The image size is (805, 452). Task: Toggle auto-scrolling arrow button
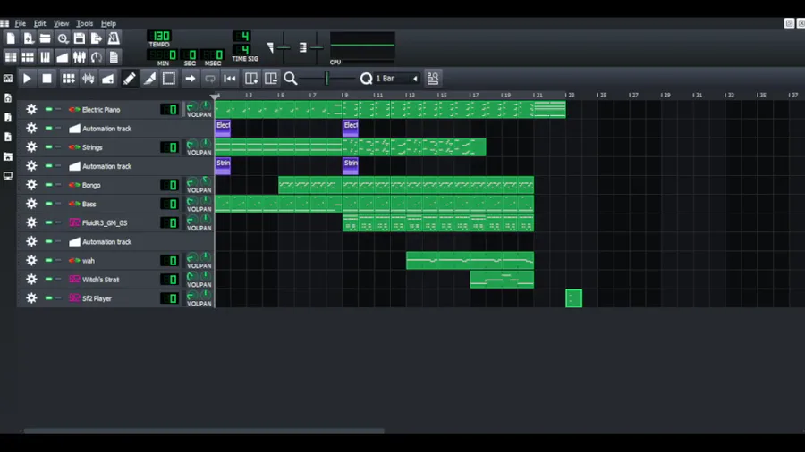pyautogui.click(x=190, y=79)
